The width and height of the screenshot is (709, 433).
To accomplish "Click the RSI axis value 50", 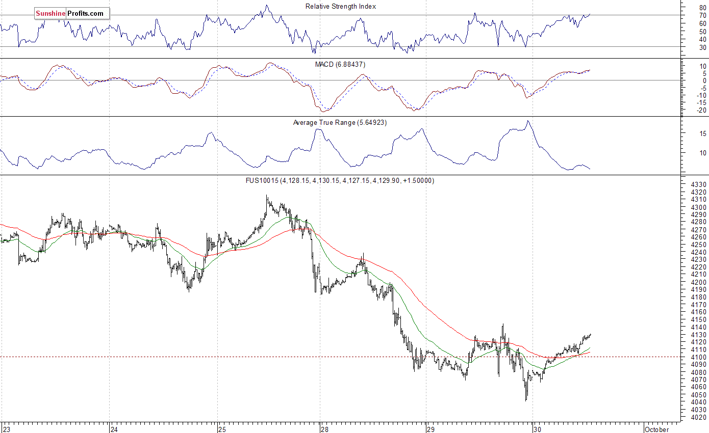I will coord(702,31).
